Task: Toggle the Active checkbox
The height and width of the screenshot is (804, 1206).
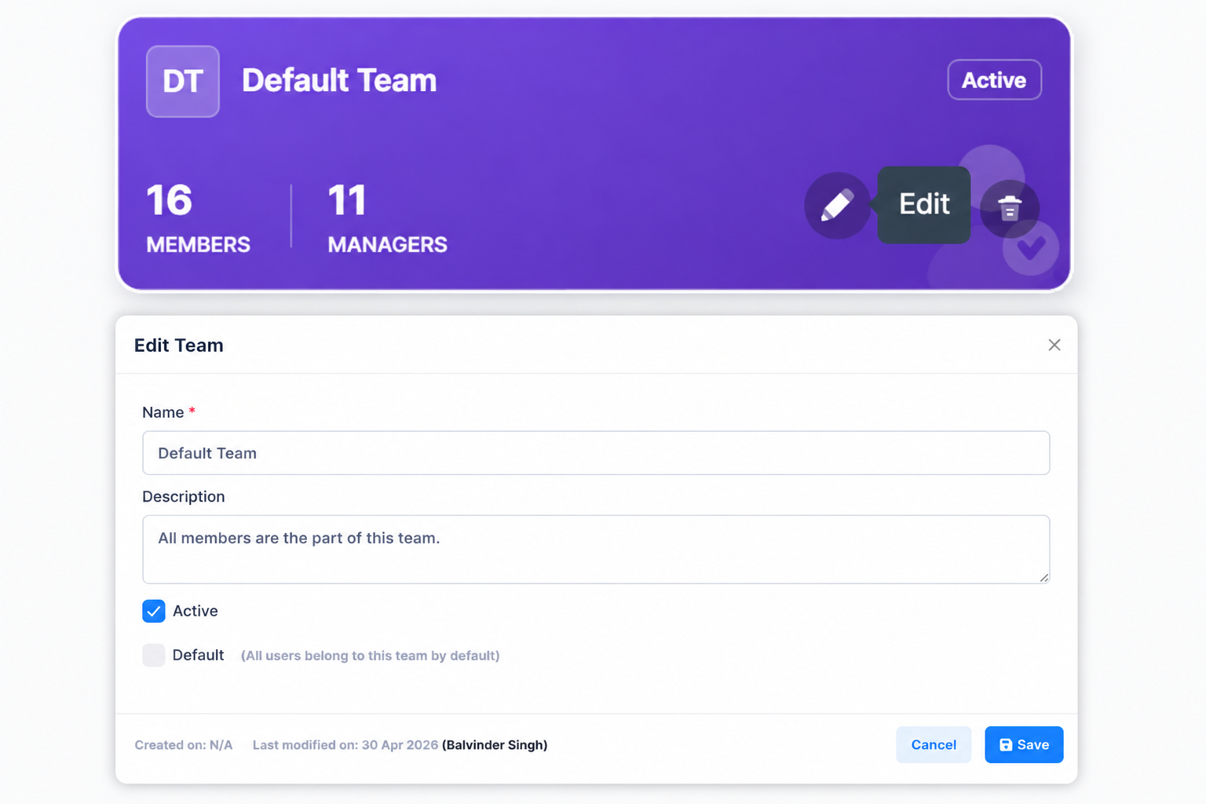Action: click(x=154, y=611)
